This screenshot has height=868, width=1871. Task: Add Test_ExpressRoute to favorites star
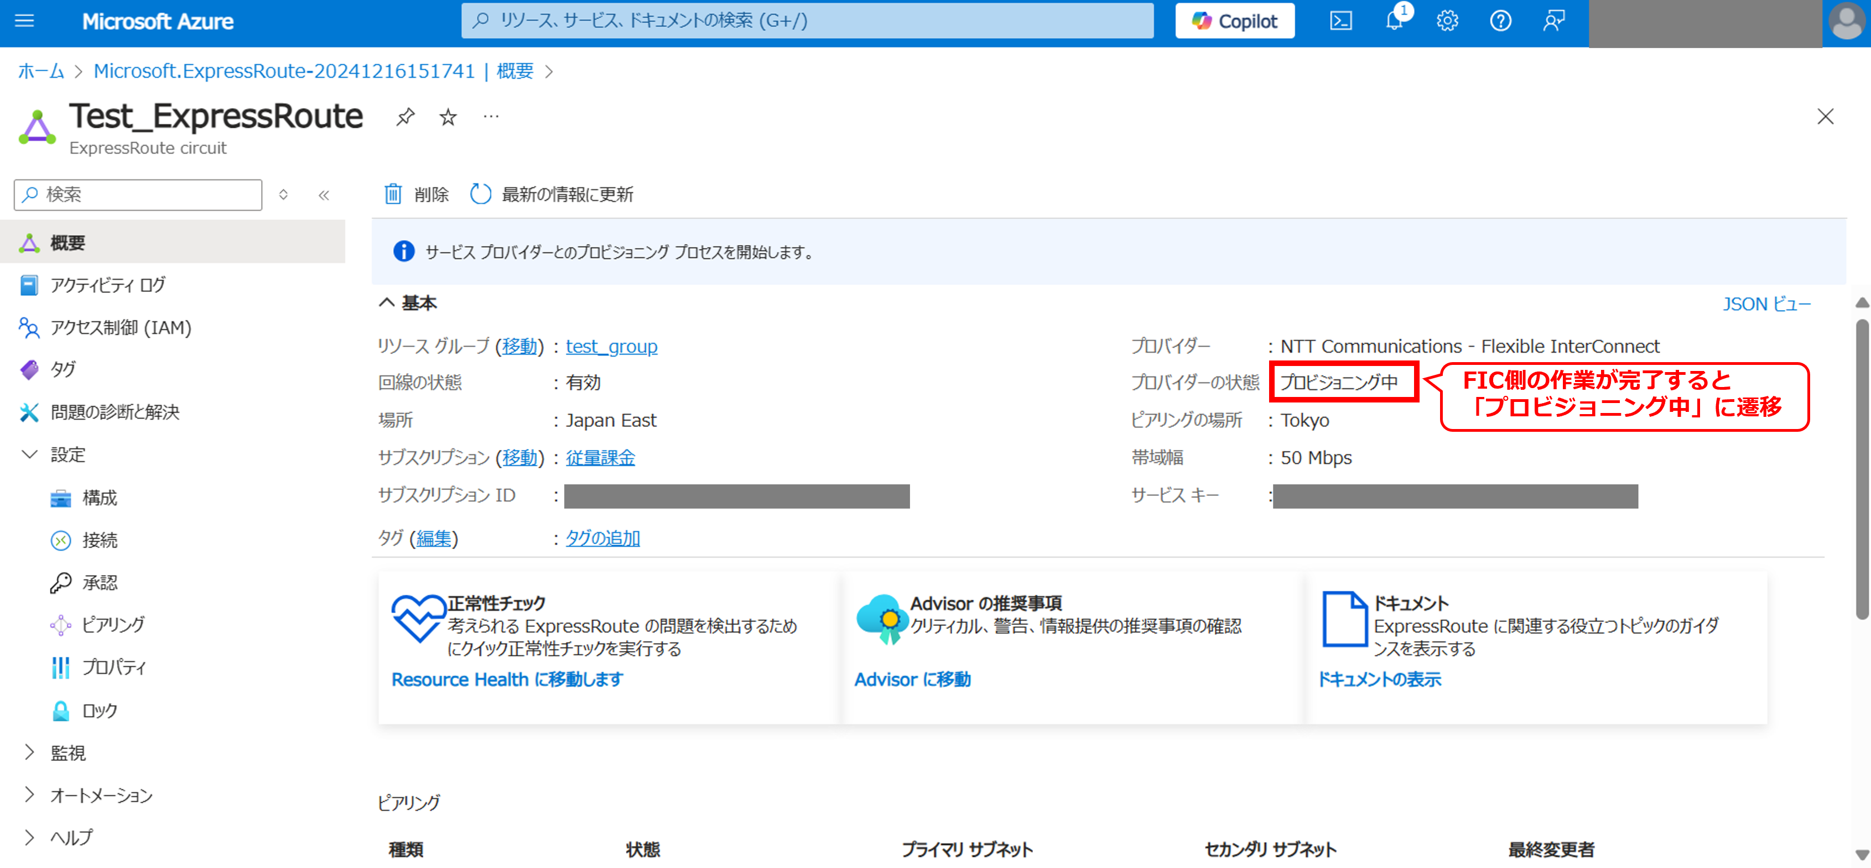(448, 116)
